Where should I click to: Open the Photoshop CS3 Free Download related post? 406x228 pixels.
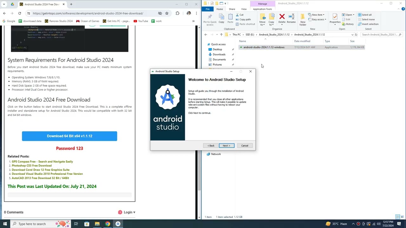[x=32, y=166]
